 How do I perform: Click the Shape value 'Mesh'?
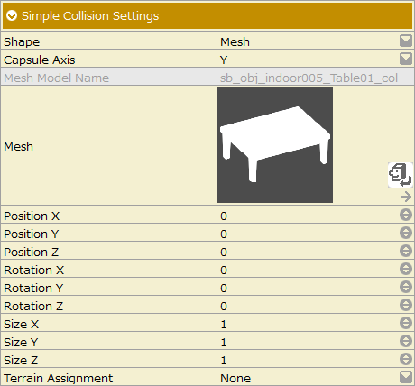(235, 41)
